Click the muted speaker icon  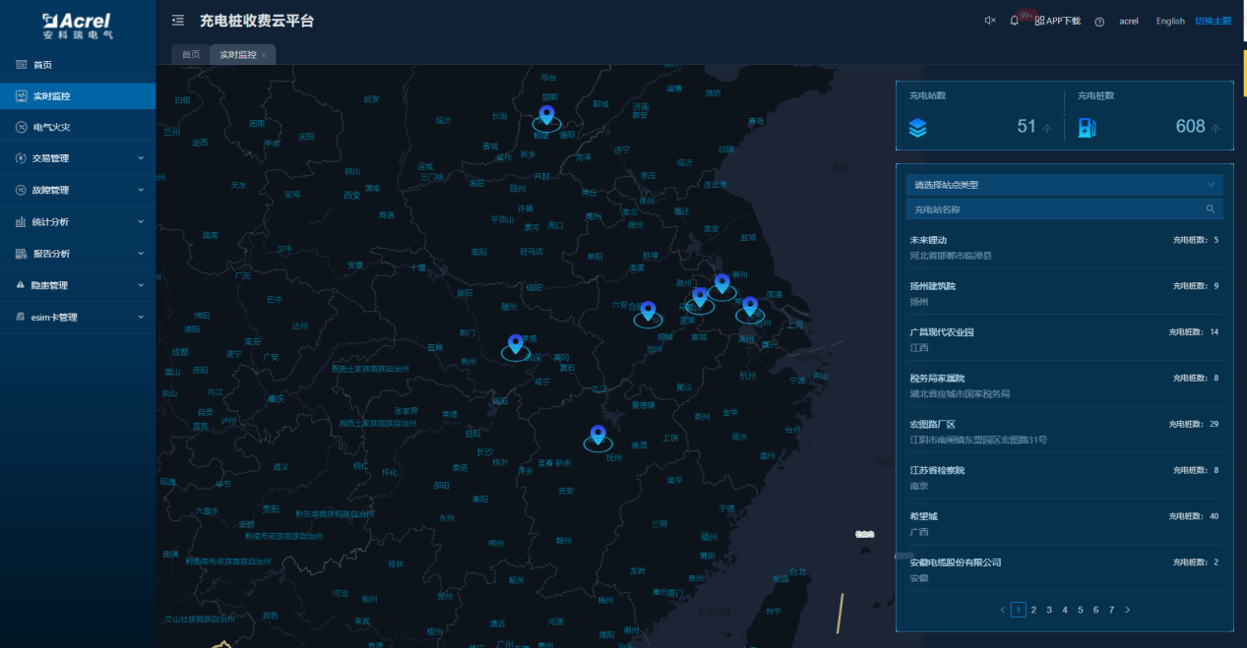coord(990,21)
